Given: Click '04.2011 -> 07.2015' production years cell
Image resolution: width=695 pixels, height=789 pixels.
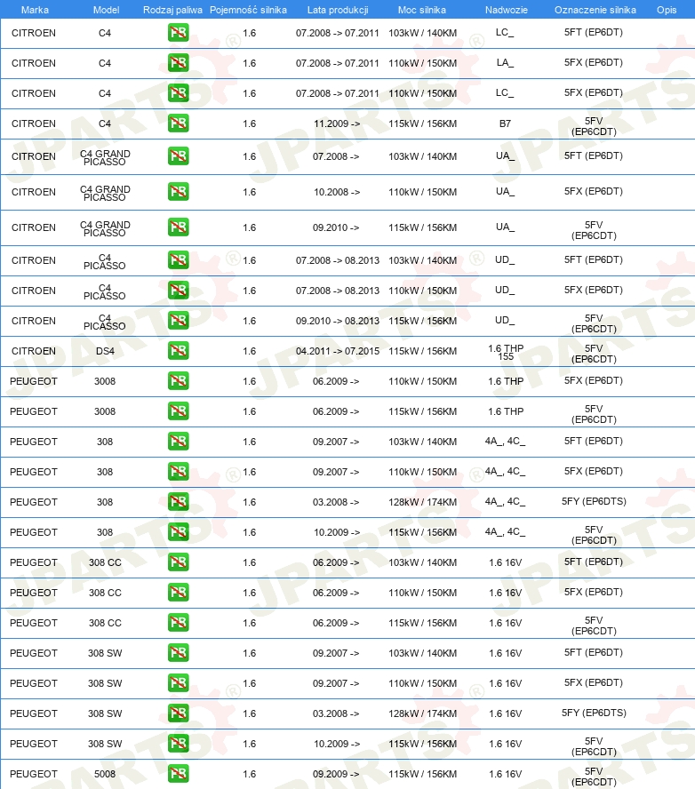Looking at the screenshot, I should point(338,351).
